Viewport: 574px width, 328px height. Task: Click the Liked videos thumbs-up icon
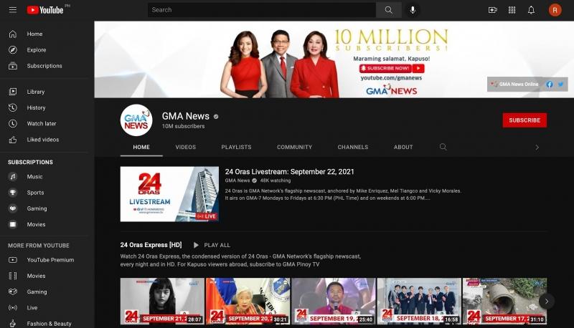tap(13, 140)
